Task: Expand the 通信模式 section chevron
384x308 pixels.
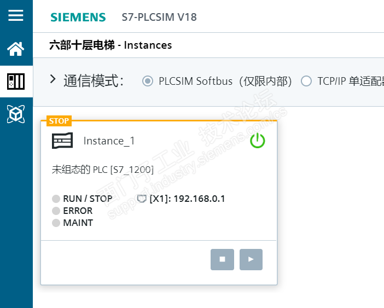Action: 53,79
